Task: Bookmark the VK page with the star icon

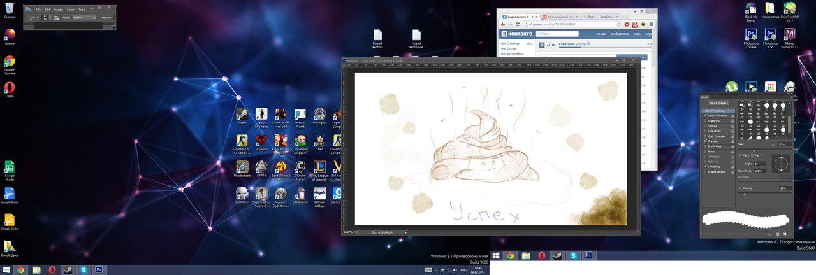Action: tap(618, 24)
